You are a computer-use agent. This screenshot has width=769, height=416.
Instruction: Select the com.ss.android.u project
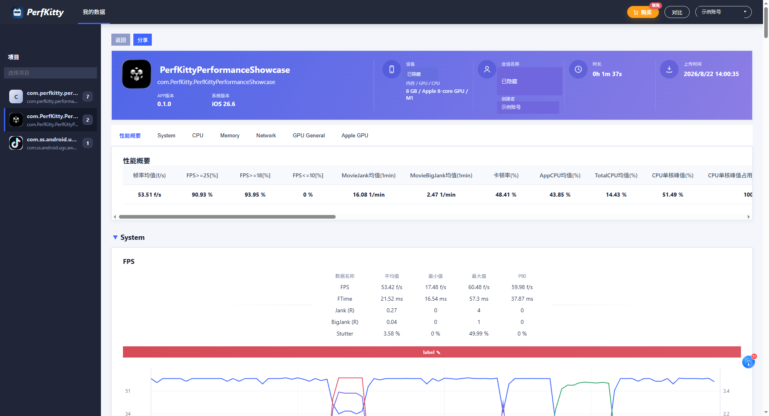coord(50,143)
